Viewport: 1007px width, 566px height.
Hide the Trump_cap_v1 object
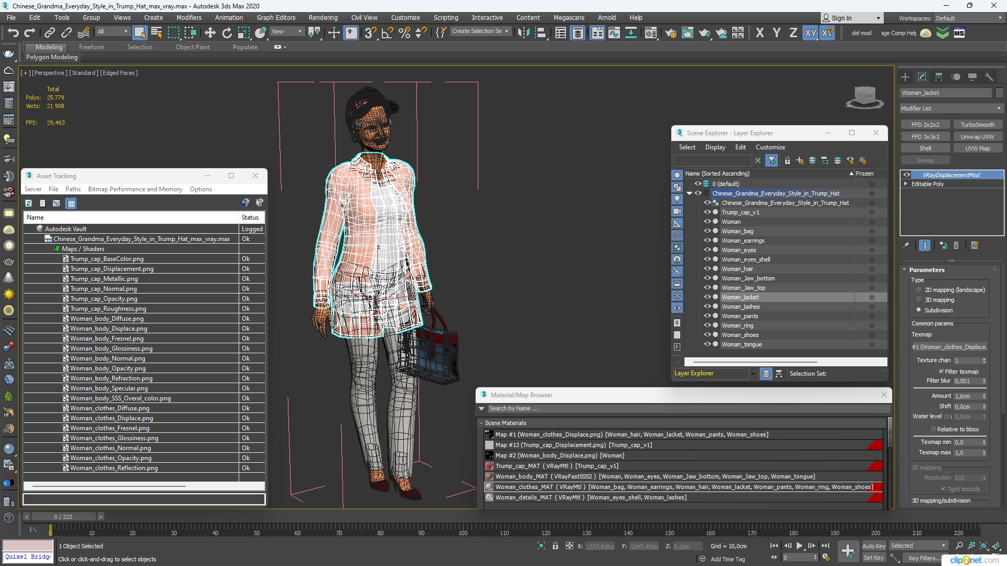pos(707,212)
